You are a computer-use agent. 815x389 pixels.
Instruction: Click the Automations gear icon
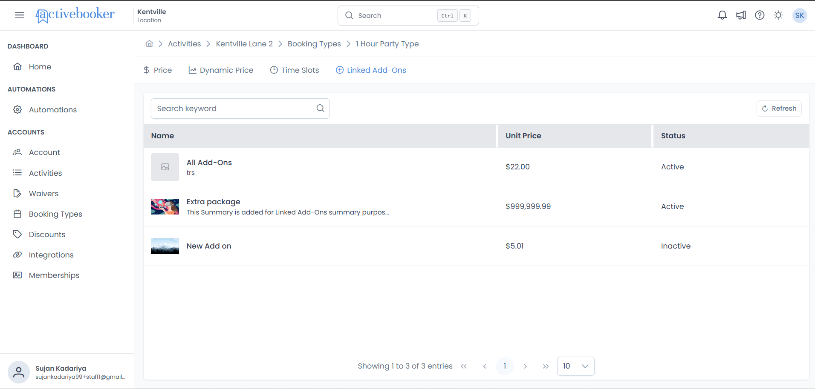tap(17, 110)
